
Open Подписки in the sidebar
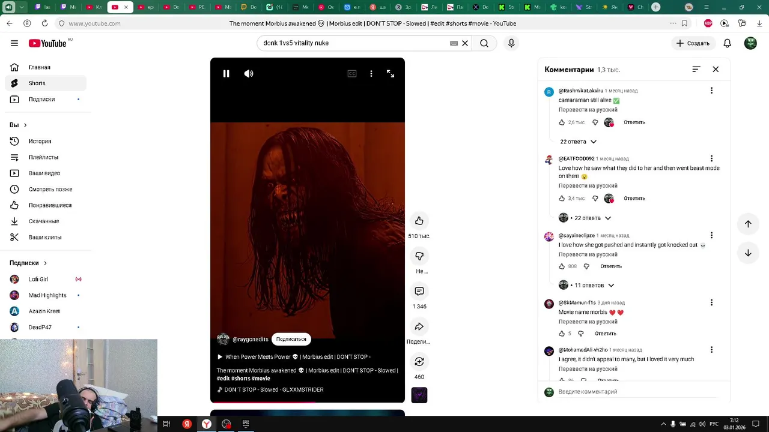[46, 100]
